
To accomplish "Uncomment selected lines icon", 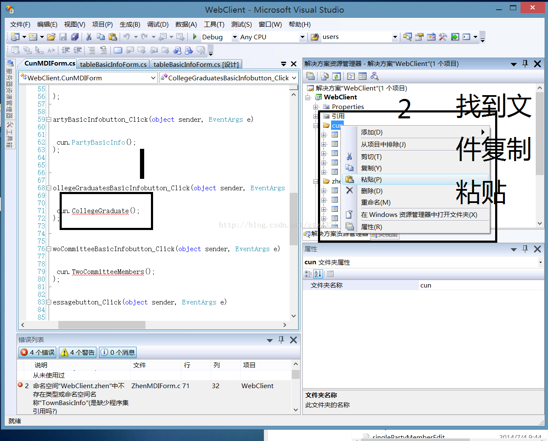I will pos(104,50).
